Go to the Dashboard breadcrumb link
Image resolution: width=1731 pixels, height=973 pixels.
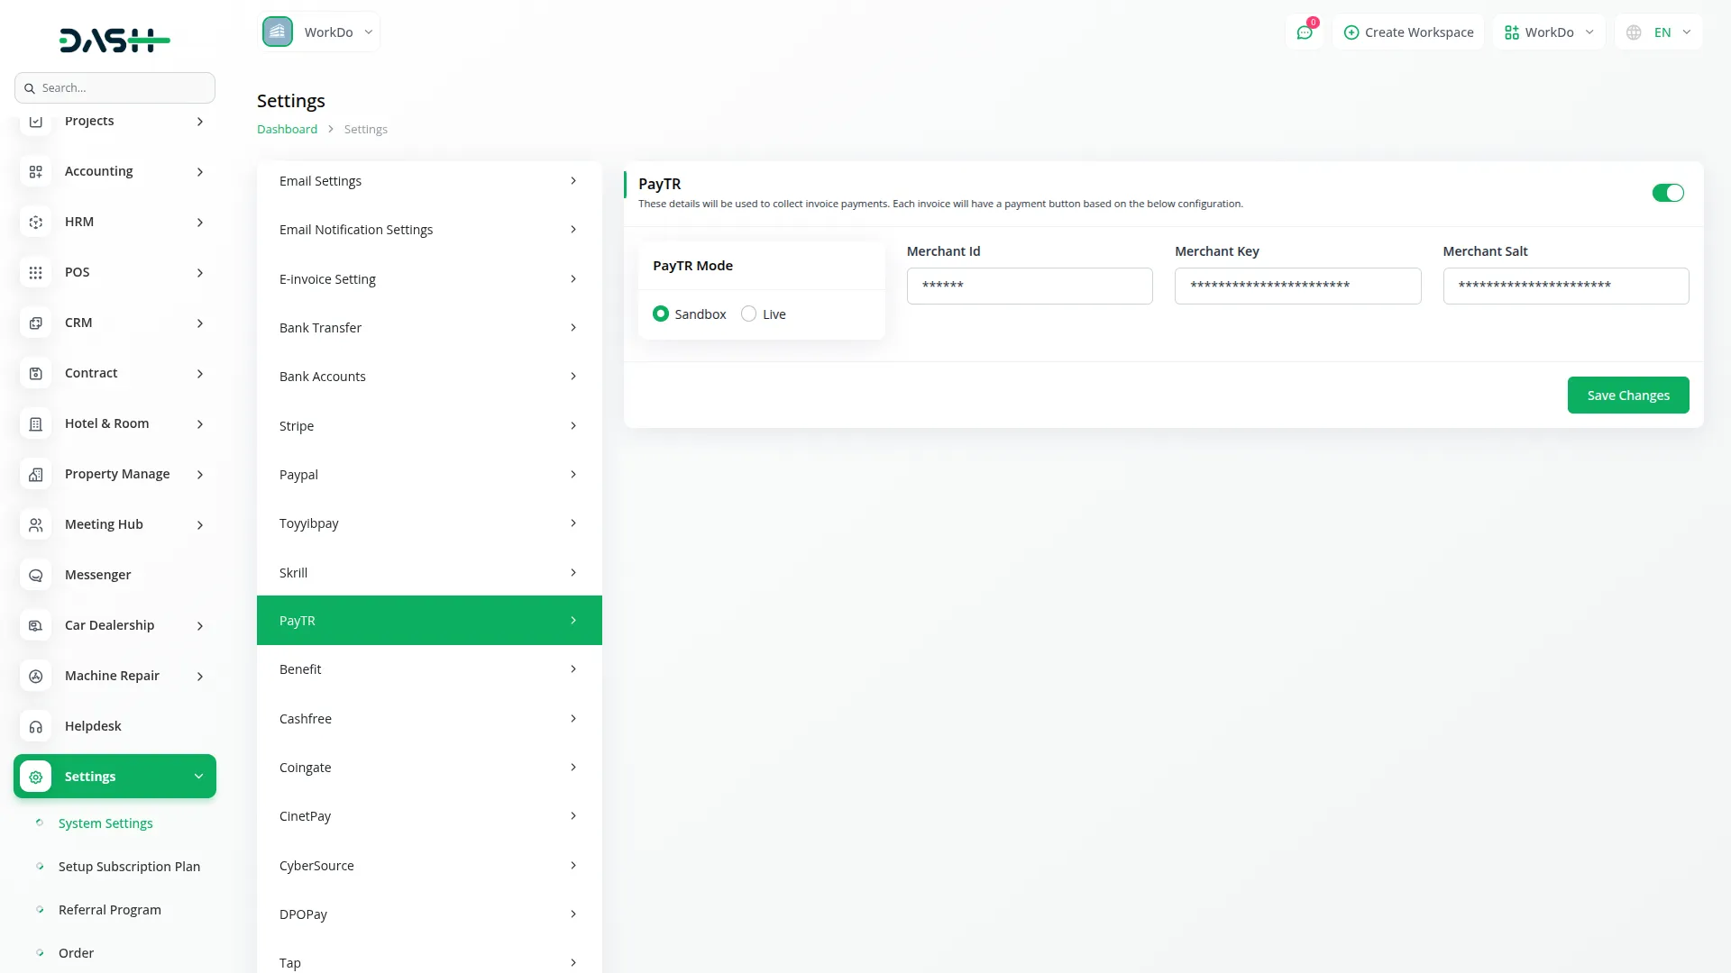(287, 129)
